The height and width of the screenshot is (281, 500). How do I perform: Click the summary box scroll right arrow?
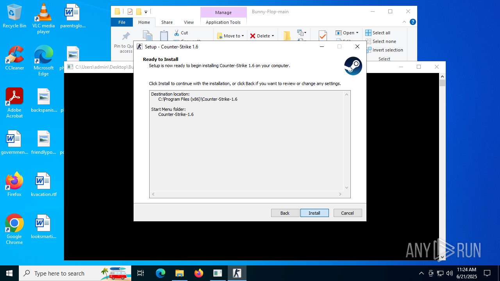click(340, 194)
